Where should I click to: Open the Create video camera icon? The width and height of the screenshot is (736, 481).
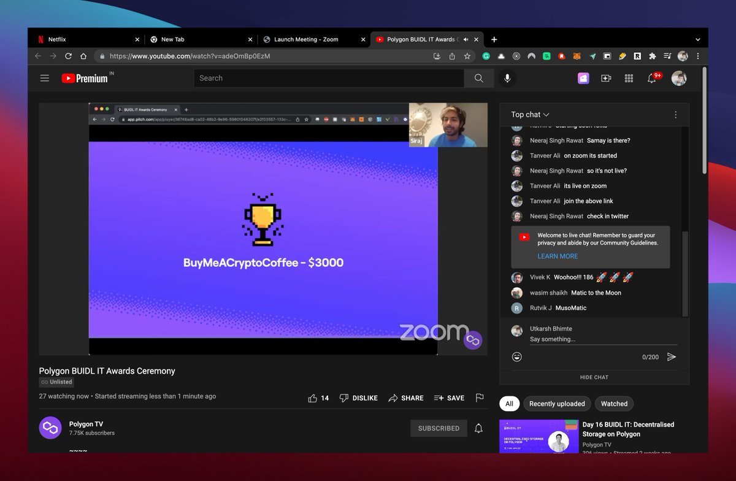click(606, 78)
